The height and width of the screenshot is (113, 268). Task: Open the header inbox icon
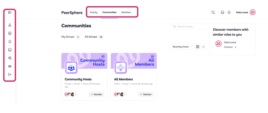point(222,12)
